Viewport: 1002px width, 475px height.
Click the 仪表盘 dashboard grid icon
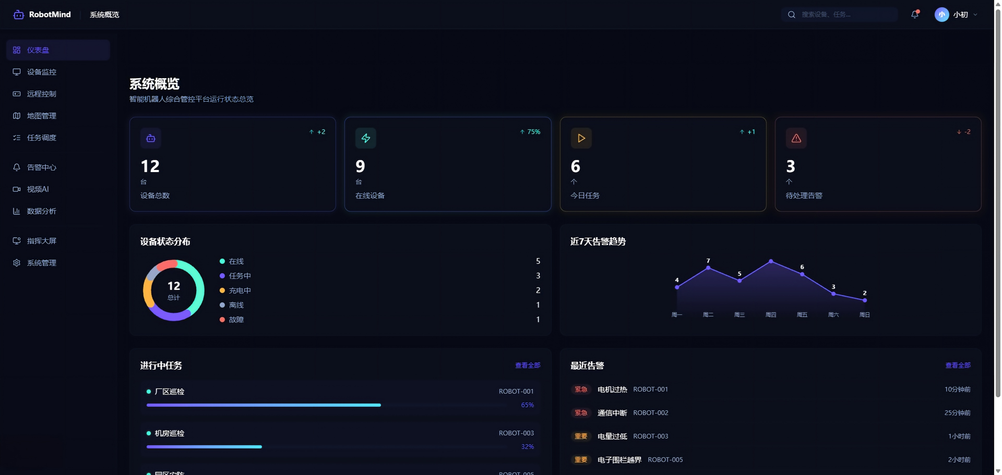click(17, 50)
